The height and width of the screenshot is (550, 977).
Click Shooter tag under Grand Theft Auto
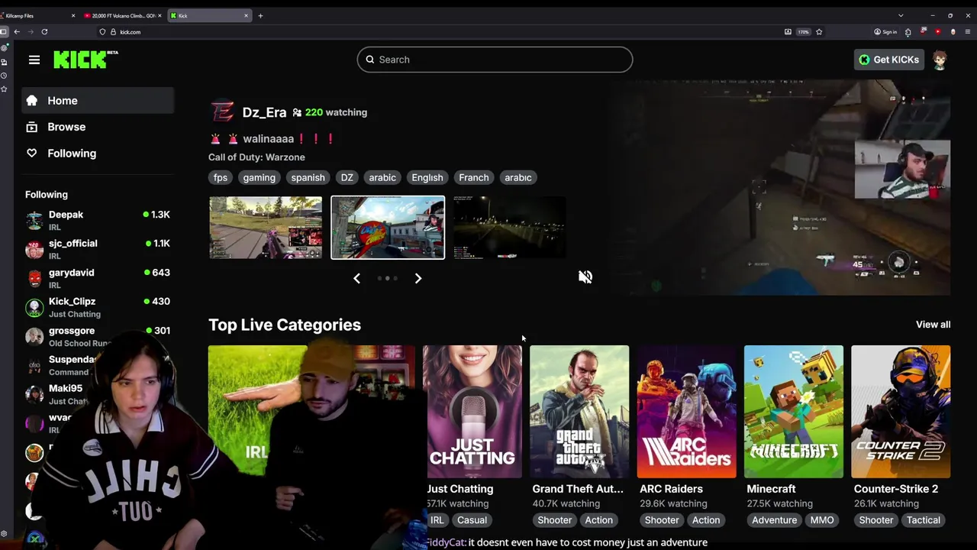[x=555, y=520]
